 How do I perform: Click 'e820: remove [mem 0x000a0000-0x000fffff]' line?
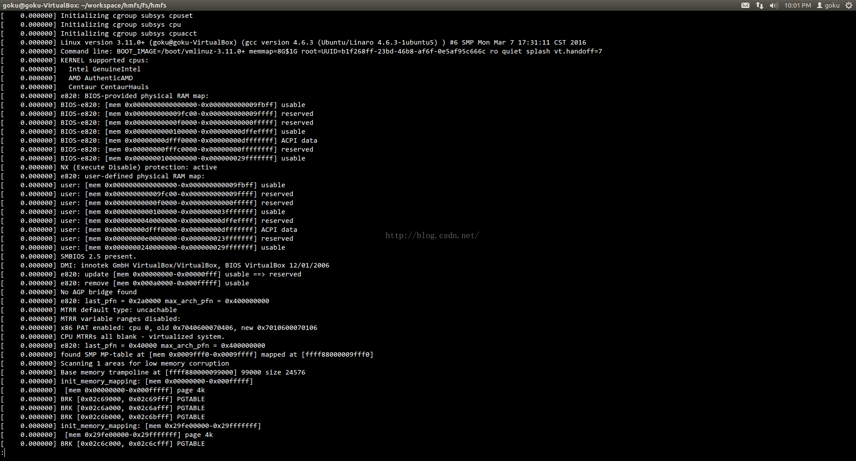(125, 283)
